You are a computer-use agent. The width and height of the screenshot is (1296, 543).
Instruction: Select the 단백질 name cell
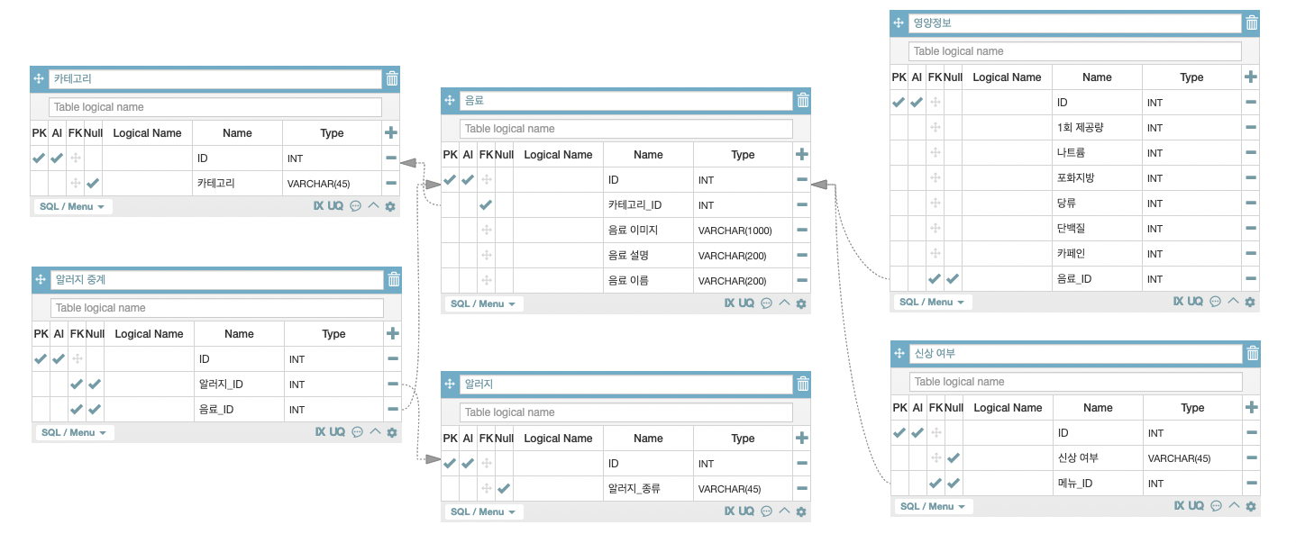click(x=1097, y=229)
